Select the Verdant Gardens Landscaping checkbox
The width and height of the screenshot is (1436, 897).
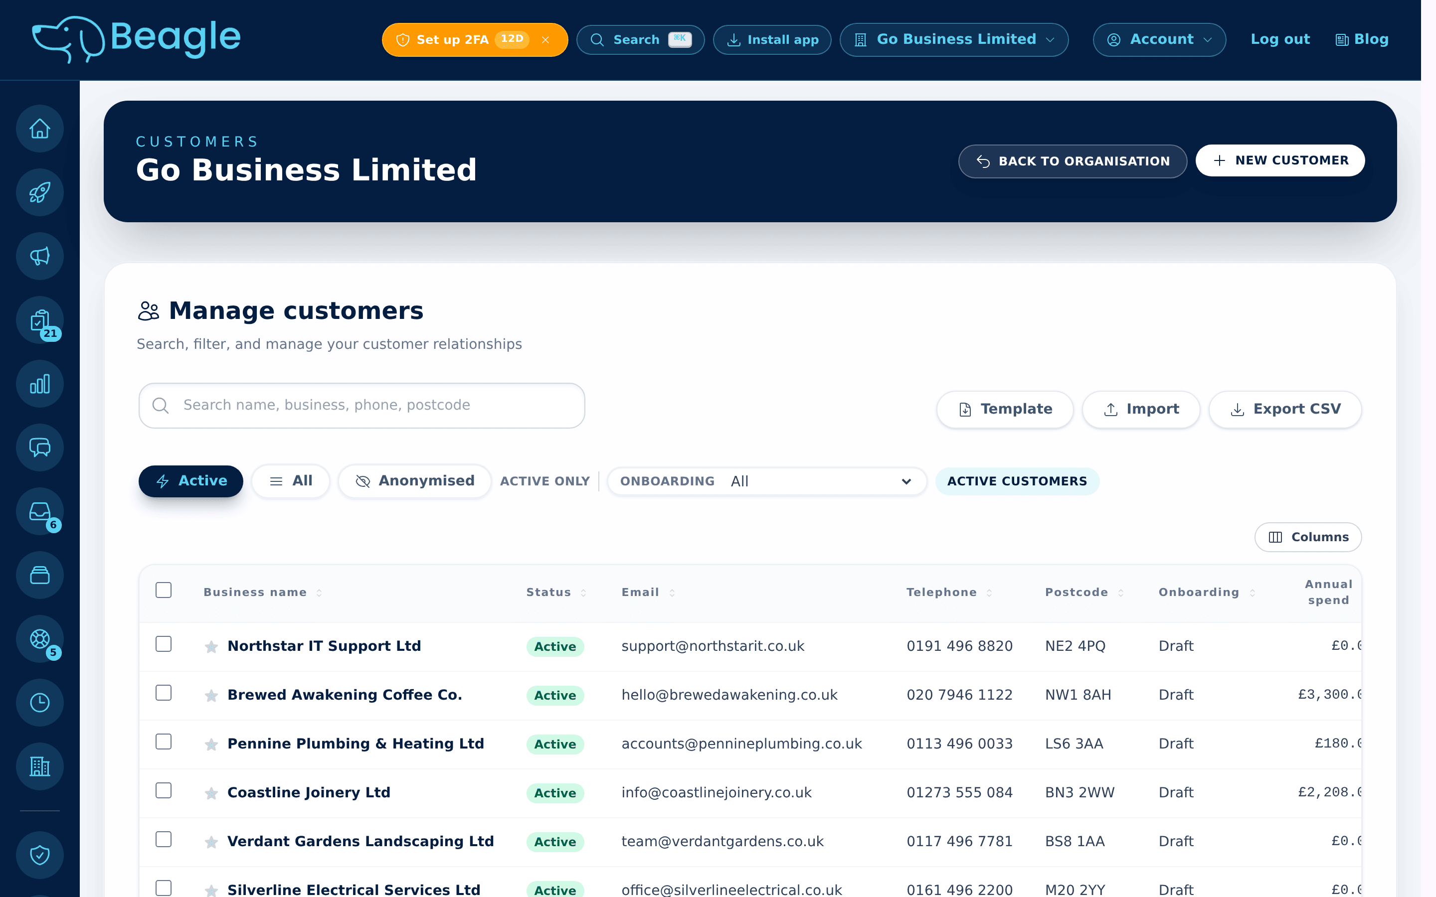click(164, 840)
